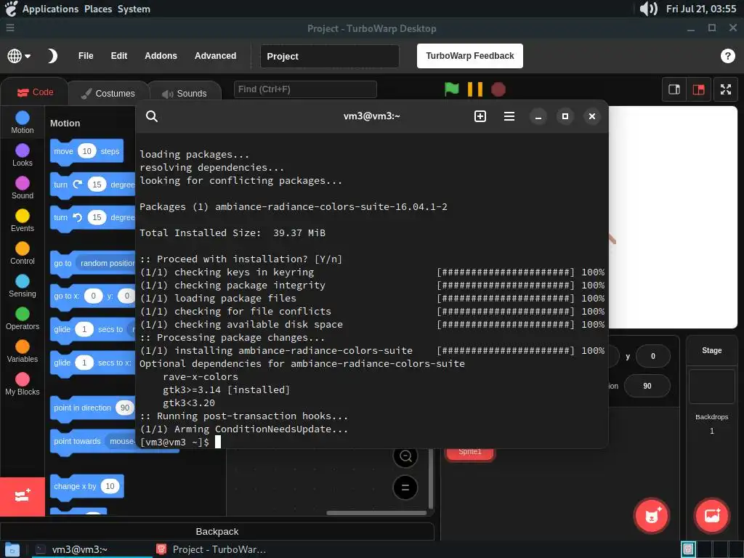Click the Project title input field

pyautogui.click(x=330, y=56)
